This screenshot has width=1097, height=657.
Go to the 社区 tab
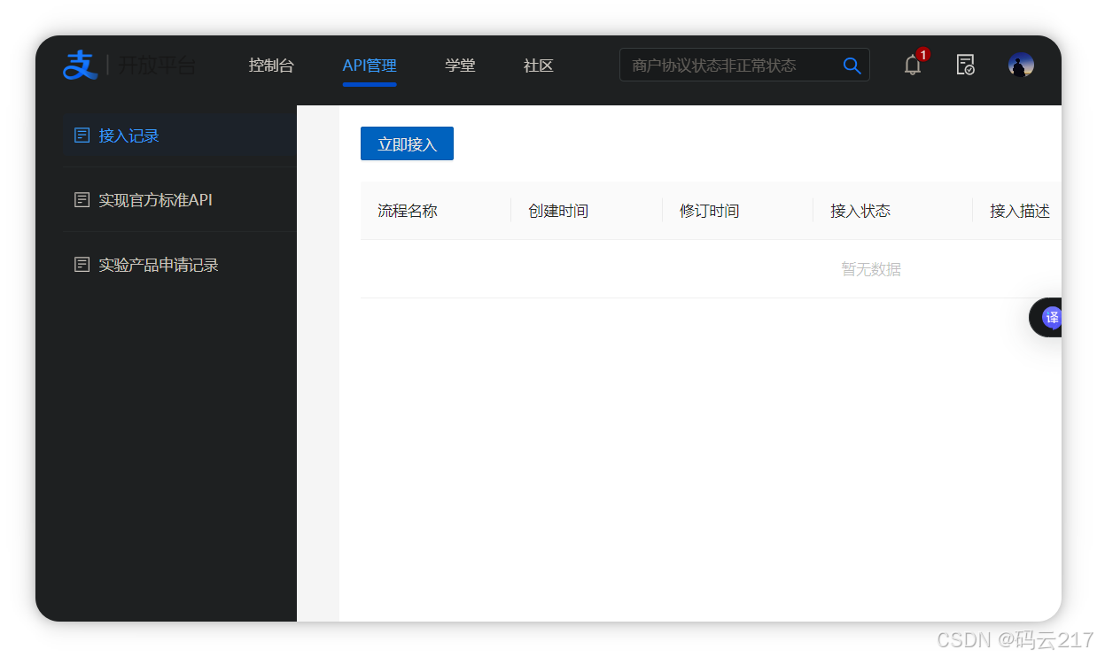(539, 66)
